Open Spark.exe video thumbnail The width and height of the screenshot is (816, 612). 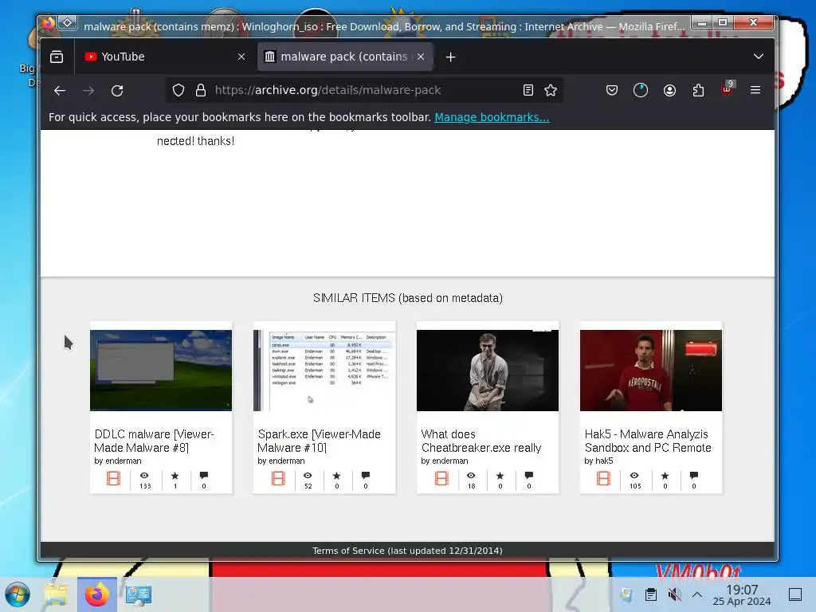[324, 370]
